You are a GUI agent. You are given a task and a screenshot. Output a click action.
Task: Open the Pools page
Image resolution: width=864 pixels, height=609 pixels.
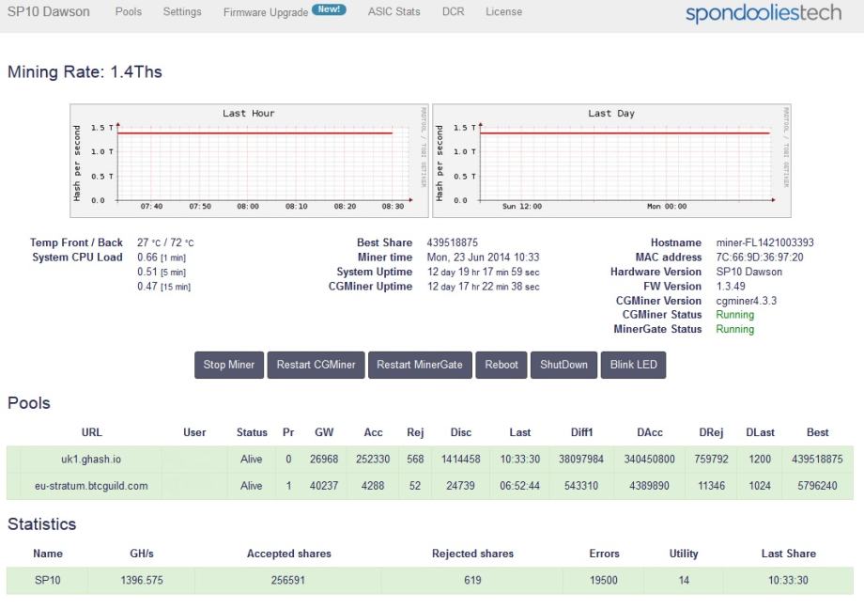pos(128,12)
